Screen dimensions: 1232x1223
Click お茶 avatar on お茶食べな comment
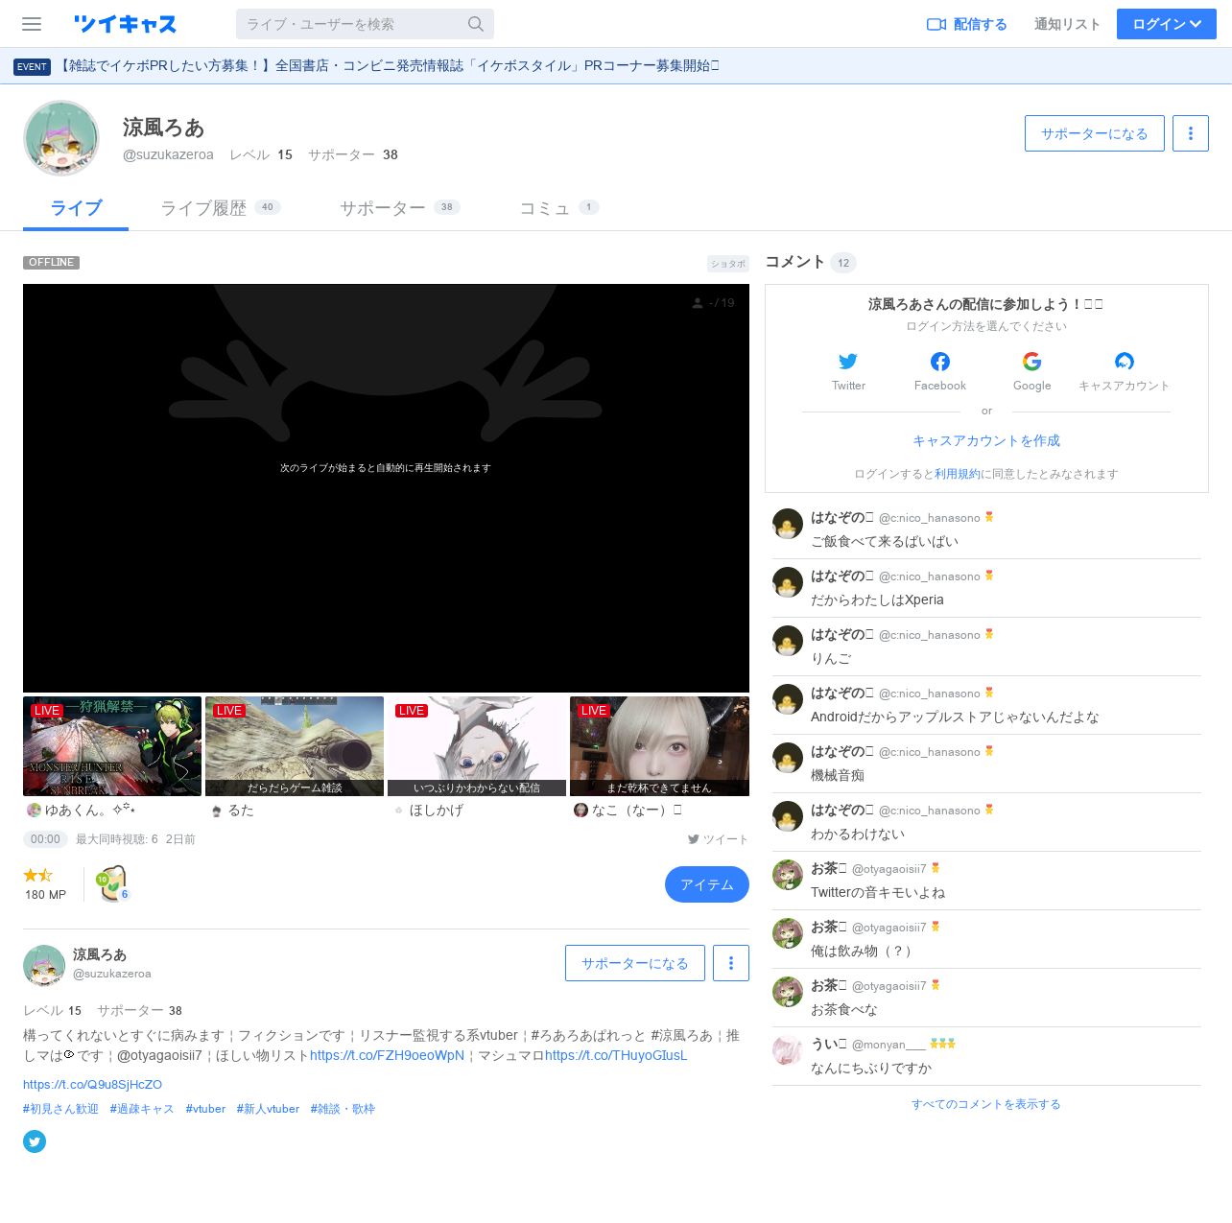coord(788,992)
